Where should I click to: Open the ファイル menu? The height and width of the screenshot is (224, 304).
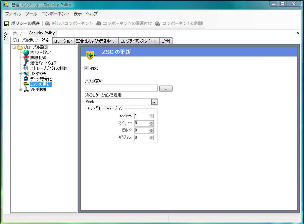pyautogui.click(x=13, y=14)
